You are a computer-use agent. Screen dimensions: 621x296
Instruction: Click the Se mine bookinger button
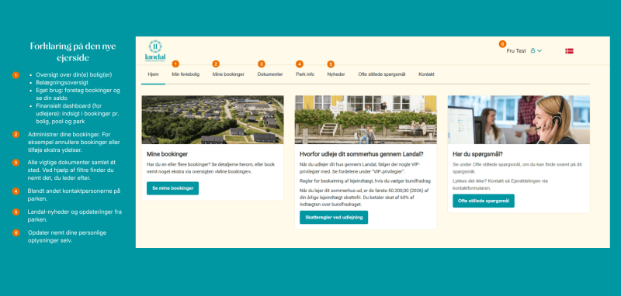172,188
